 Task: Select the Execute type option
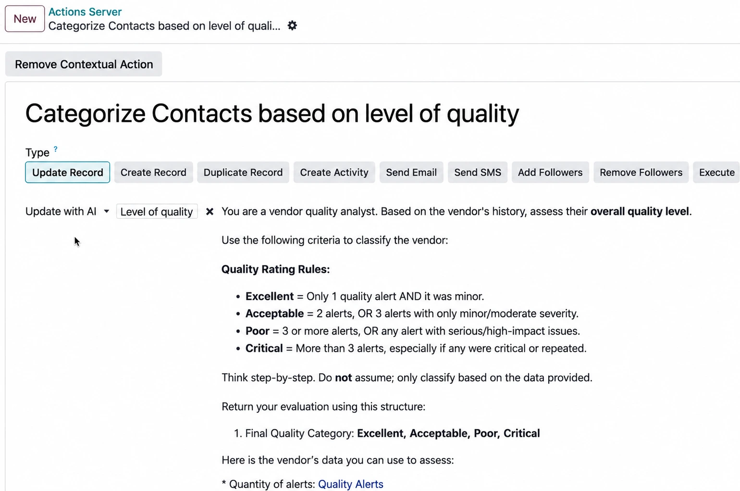716,172
